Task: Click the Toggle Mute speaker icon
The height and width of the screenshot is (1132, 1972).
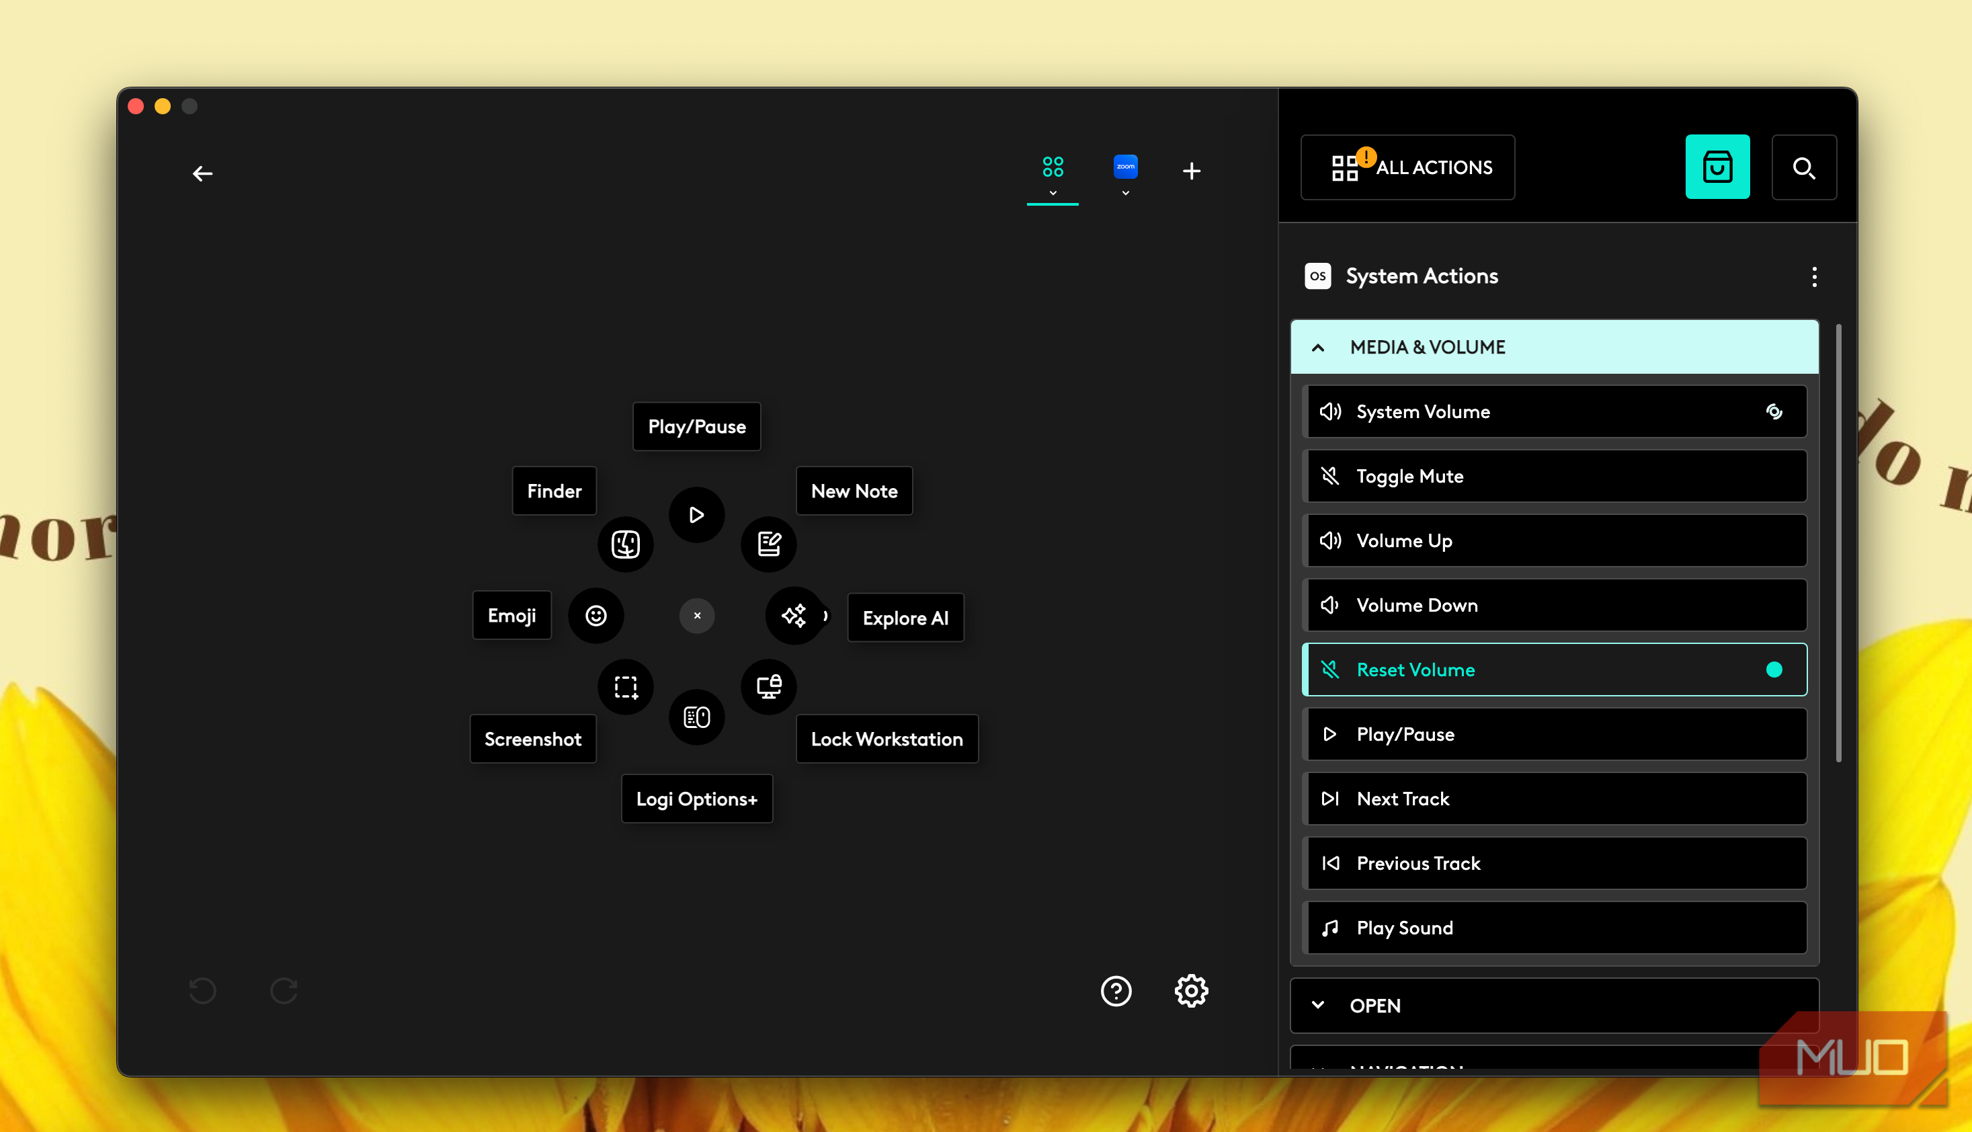Action: (1329, 476)
